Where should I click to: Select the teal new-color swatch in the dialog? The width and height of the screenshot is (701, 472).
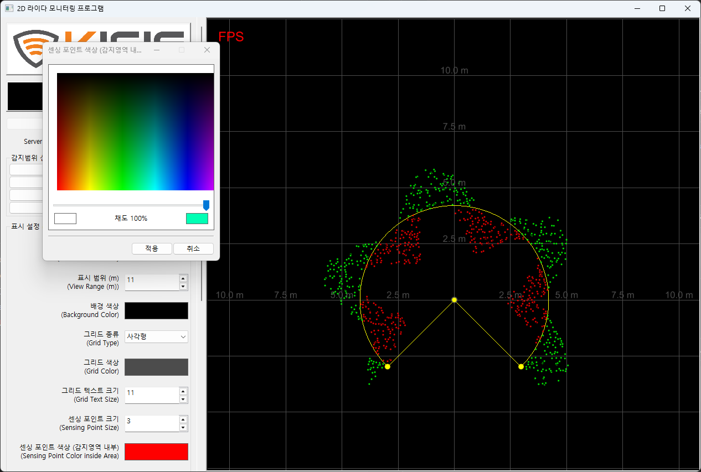click(197, 218)
